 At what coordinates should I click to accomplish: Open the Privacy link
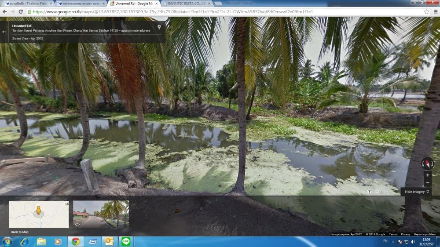pos(405,234)
